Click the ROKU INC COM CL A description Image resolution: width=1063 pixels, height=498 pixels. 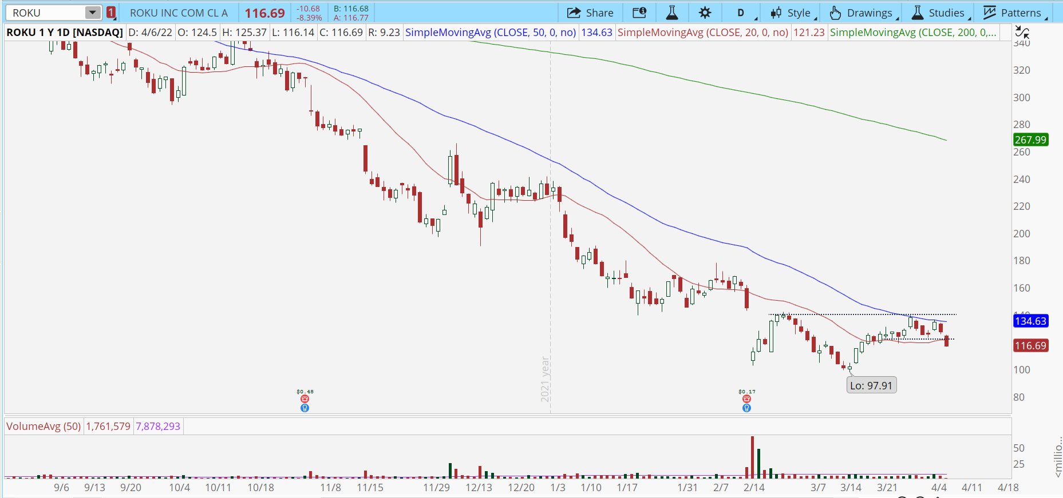[179, 13]
